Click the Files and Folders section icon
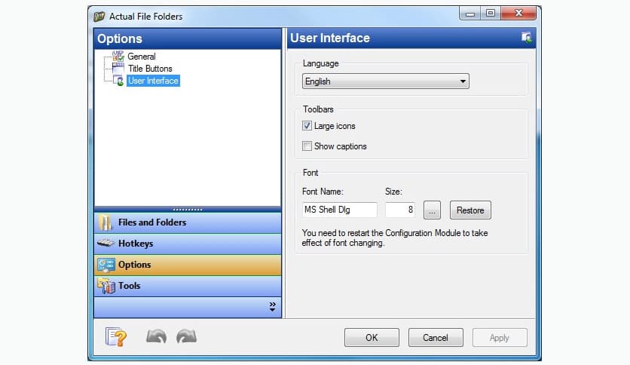Viewport: 630px width, 365px height. 106,222
